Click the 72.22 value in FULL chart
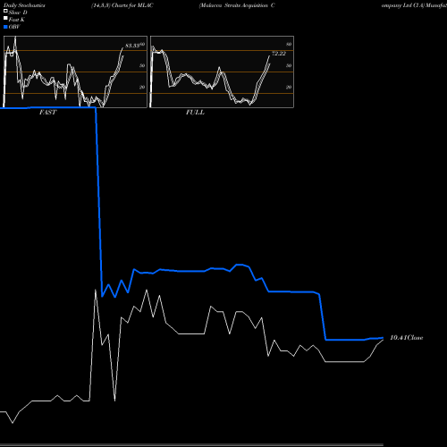447x447 pixels. pos(279,54)
